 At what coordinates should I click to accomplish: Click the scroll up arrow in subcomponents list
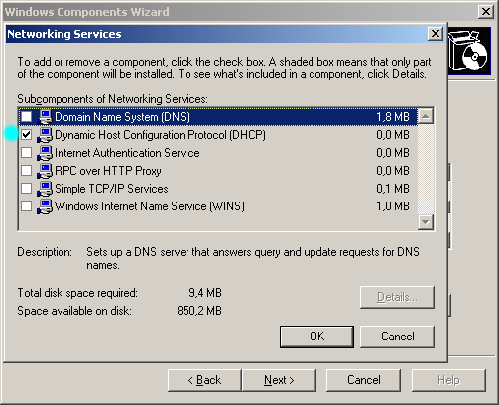(426, 116)
